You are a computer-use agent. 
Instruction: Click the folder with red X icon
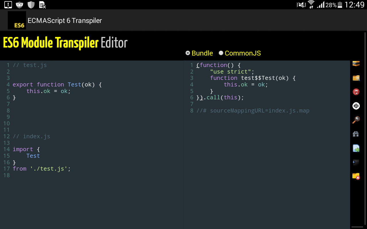[x=356, y=176]
